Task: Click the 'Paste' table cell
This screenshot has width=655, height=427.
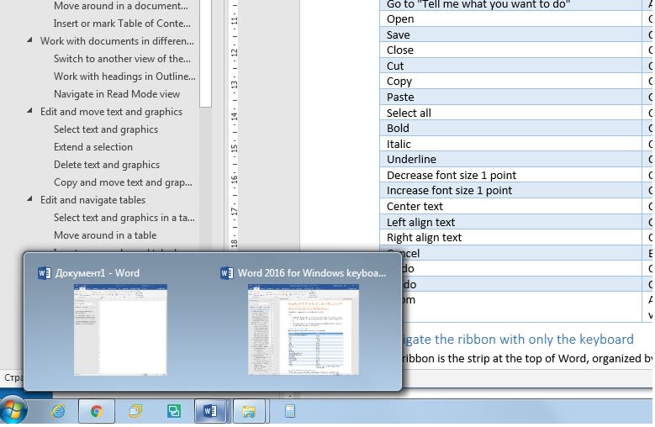Action: (510, 98)
